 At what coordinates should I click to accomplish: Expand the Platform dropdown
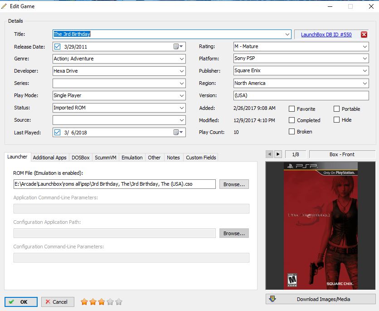(x=365, y=58)
